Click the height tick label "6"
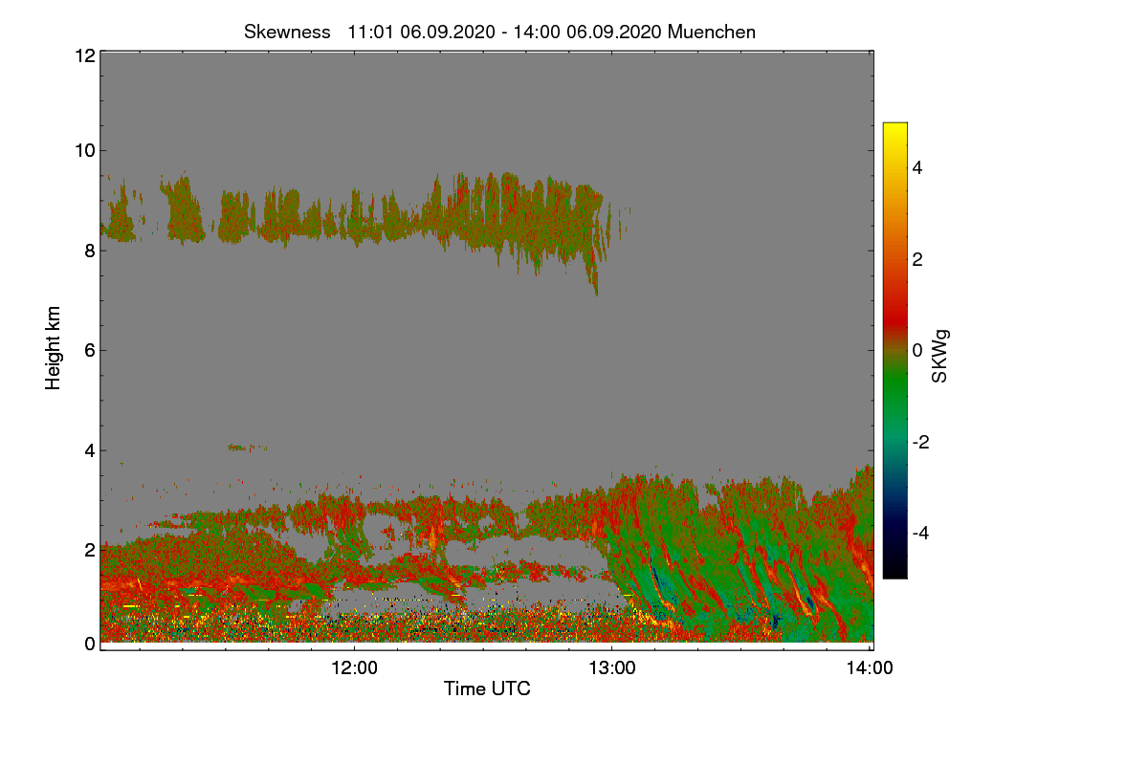1148x765 pixels. coord(89,350)
